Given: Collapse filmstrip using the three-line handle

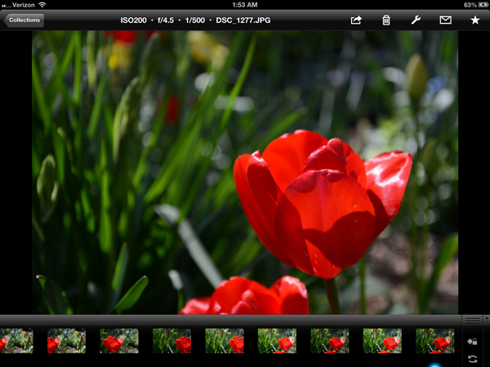Looking at the screenshot, I should 472,321.
